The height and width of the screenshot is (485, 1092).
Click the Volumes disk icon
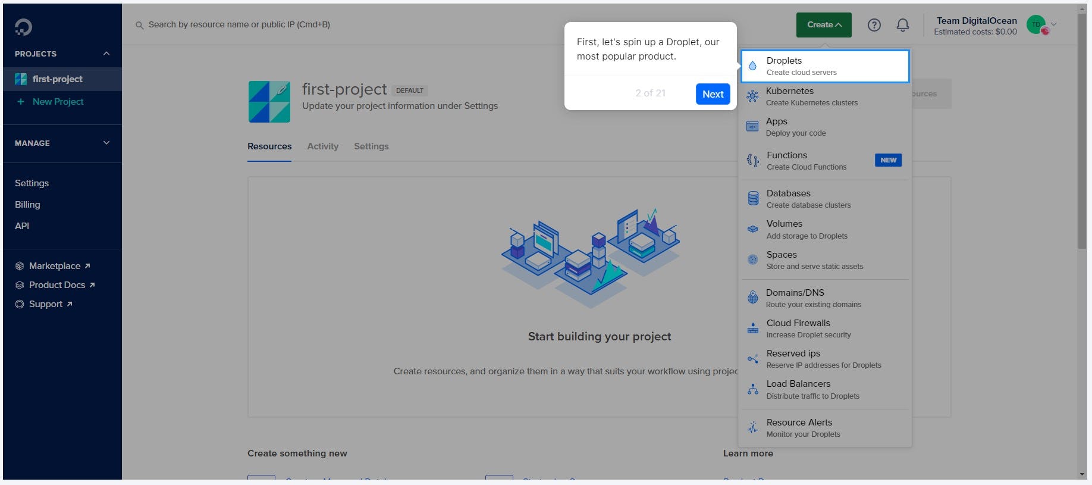[752, 229]
